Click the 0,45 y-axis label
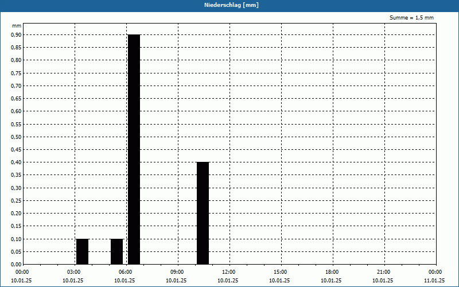Image resolution: width=459 pixels, height=287 pixels. pos(16,150)
